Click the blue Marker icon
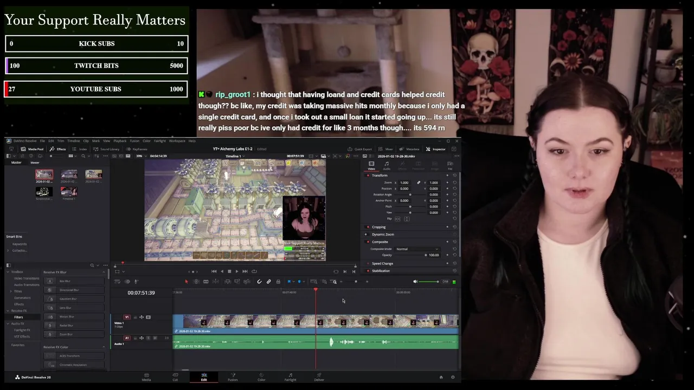The width and height of the screenshot is (694, 390). (x=299, y=282)
